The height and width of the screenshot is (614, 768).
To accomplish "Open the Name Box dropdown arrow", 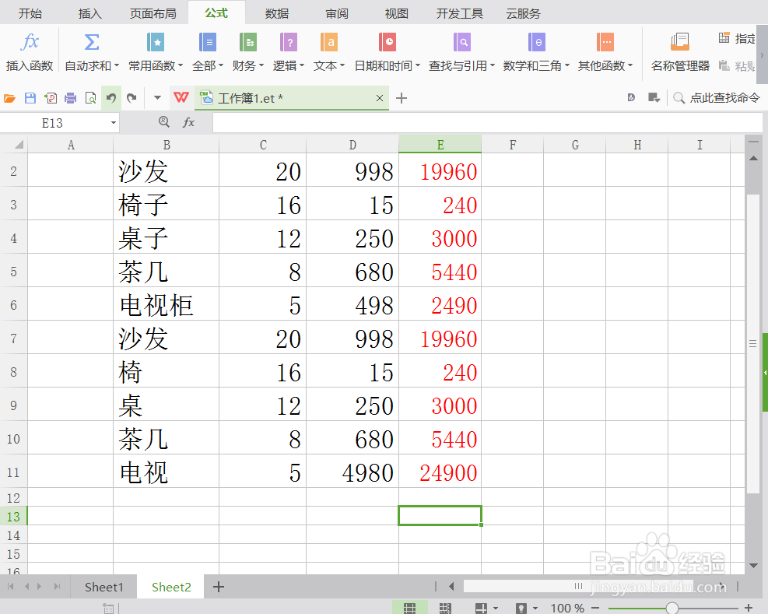I will pos(113,123).
